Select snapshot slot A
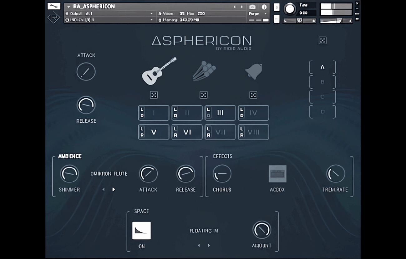Viewport: 406px width, 259px height. tap(323, 67)
